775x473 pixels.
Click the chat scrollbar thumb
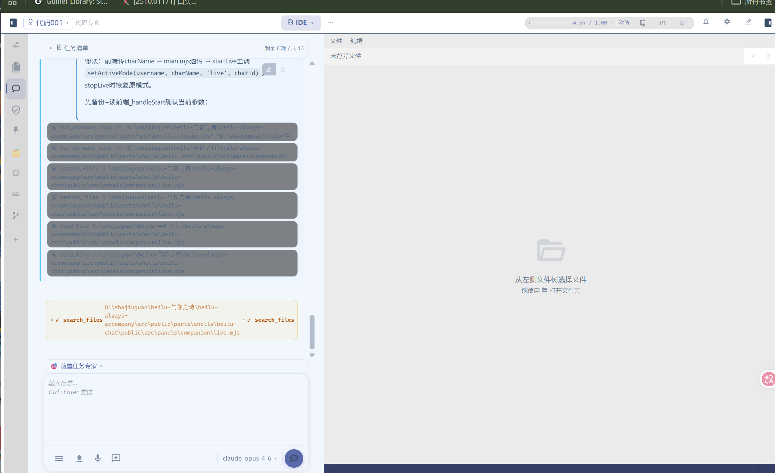pos(312,332)
